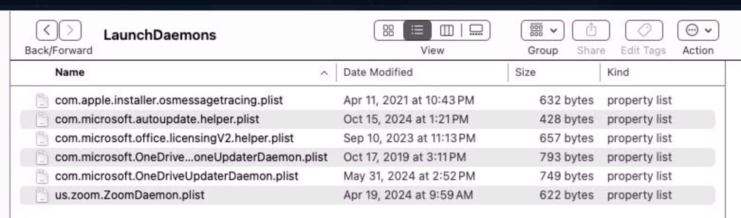The image size is (741, 218).
Task: Select com.microsoft.autoupdate.helper.plist file icon
Action: [43, 119]
